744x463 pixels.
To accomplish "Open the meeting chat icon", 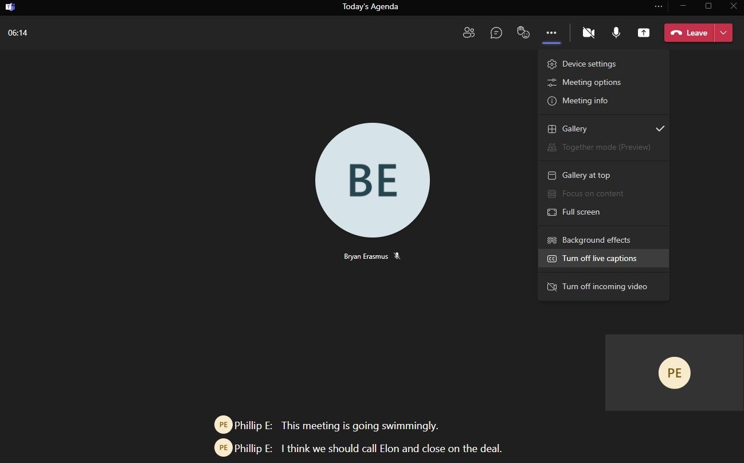I will point(496,33).
